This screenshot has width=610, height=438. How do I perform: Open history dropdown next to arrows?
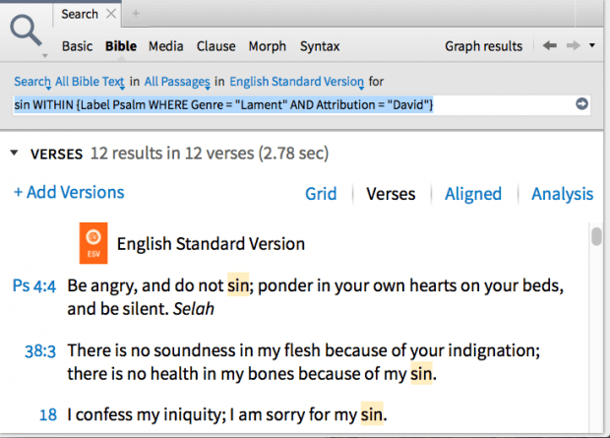592,45
